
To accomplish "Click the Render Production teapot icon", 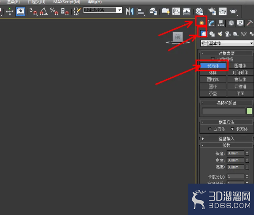I will coord(233,12).
